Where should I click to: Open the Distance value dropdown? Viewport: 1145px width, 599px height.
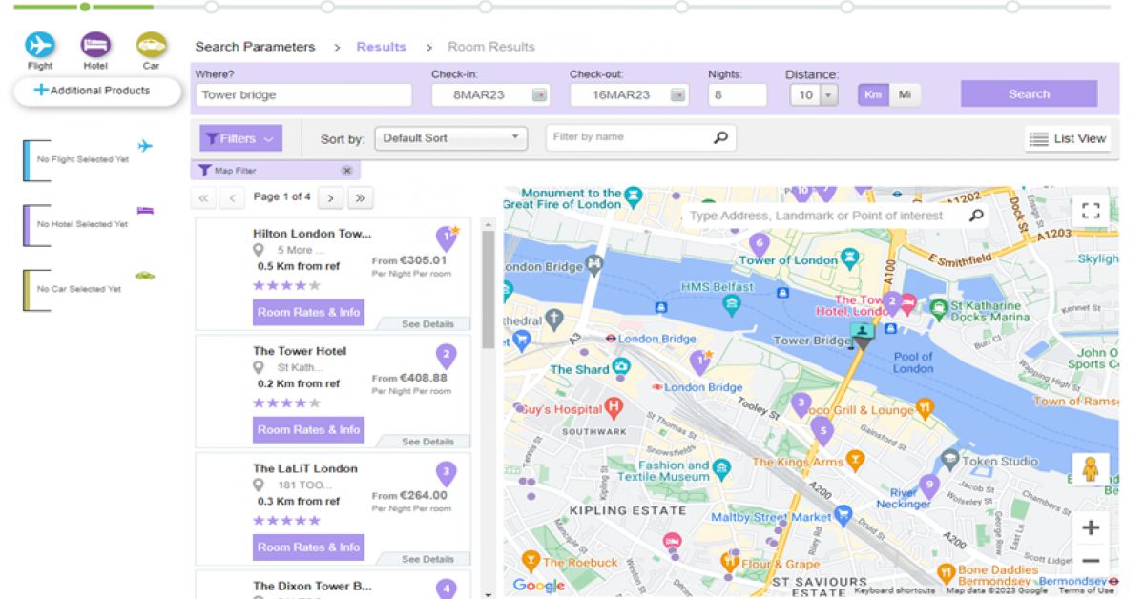tap(827, 95)
